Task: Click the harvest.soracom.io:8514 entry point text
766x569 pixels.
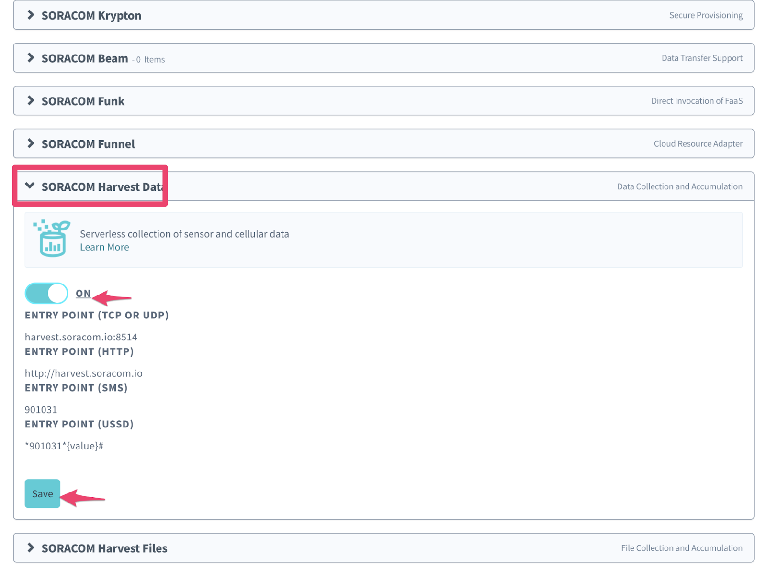Action: click(x=81, y=337)
